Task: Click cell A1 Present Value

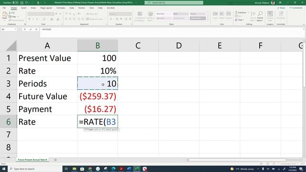Action: [x=47, y=58]
